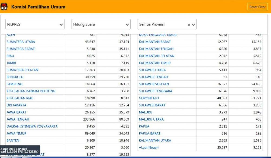Viewport: 271px width, 158px height.
Task: Click the JAWA TENGAH link
Action: [x=18, y=119]
